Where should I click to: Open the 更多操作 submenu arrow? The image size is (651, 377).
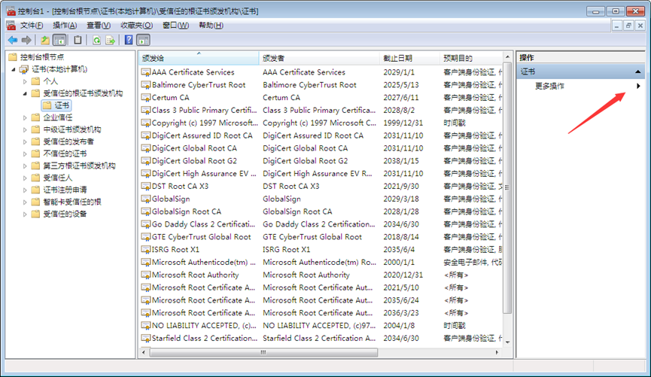point(638,86)
